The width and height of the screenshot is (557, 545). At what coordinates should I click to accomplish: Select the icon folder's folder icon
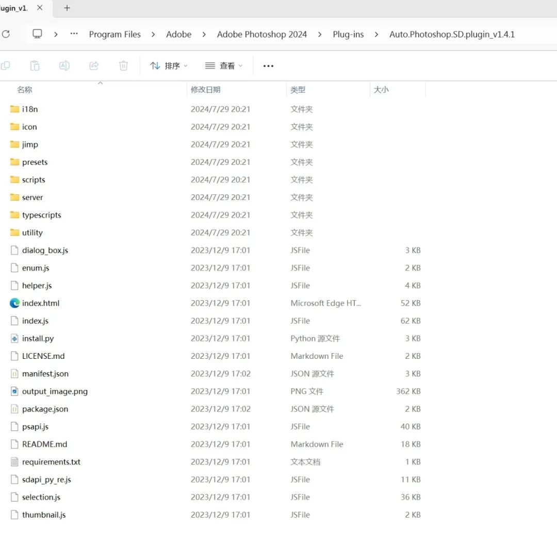pyautogui.click(x=14, y=127)
